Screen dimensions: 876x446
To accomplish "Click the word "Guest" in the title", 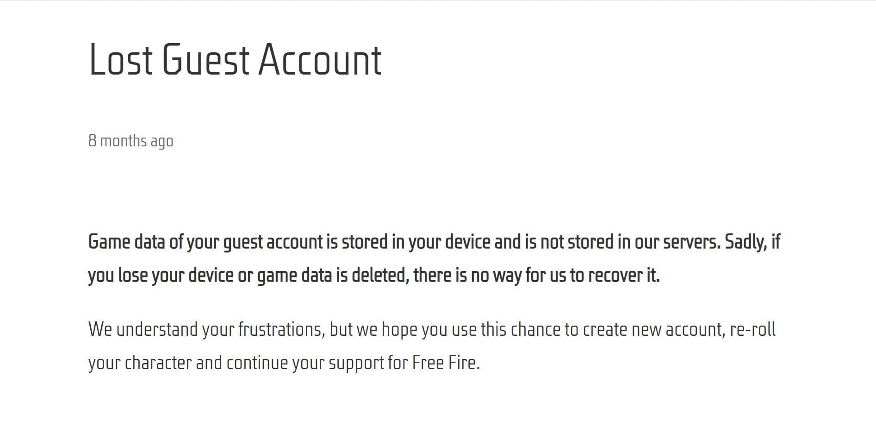I will [205, 59].
